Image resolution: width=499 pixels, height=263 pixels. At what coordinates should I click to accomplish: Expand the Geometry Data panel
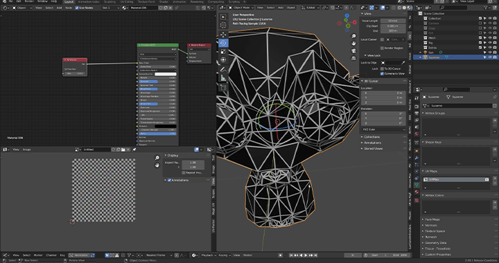[435, 243]
